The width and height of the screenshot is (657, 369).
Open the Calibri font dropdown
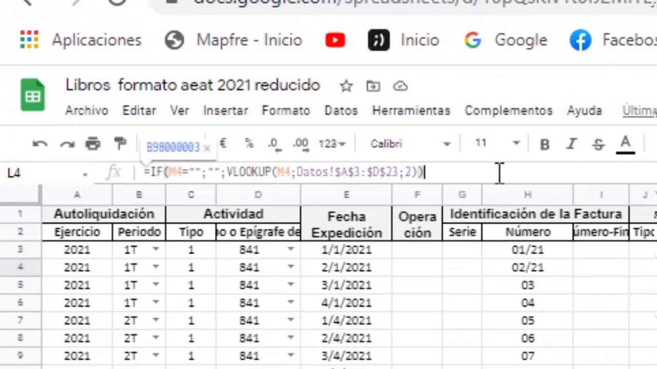point(410,144)
